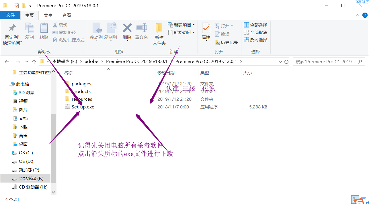Click History (历史记录) in the ribbon

[227, 42]
